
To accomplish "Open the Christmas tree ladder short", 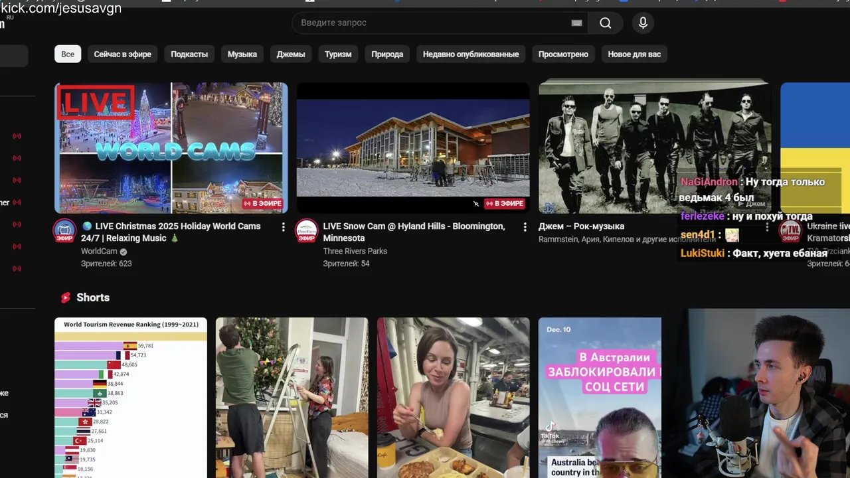I will [292, 398].
